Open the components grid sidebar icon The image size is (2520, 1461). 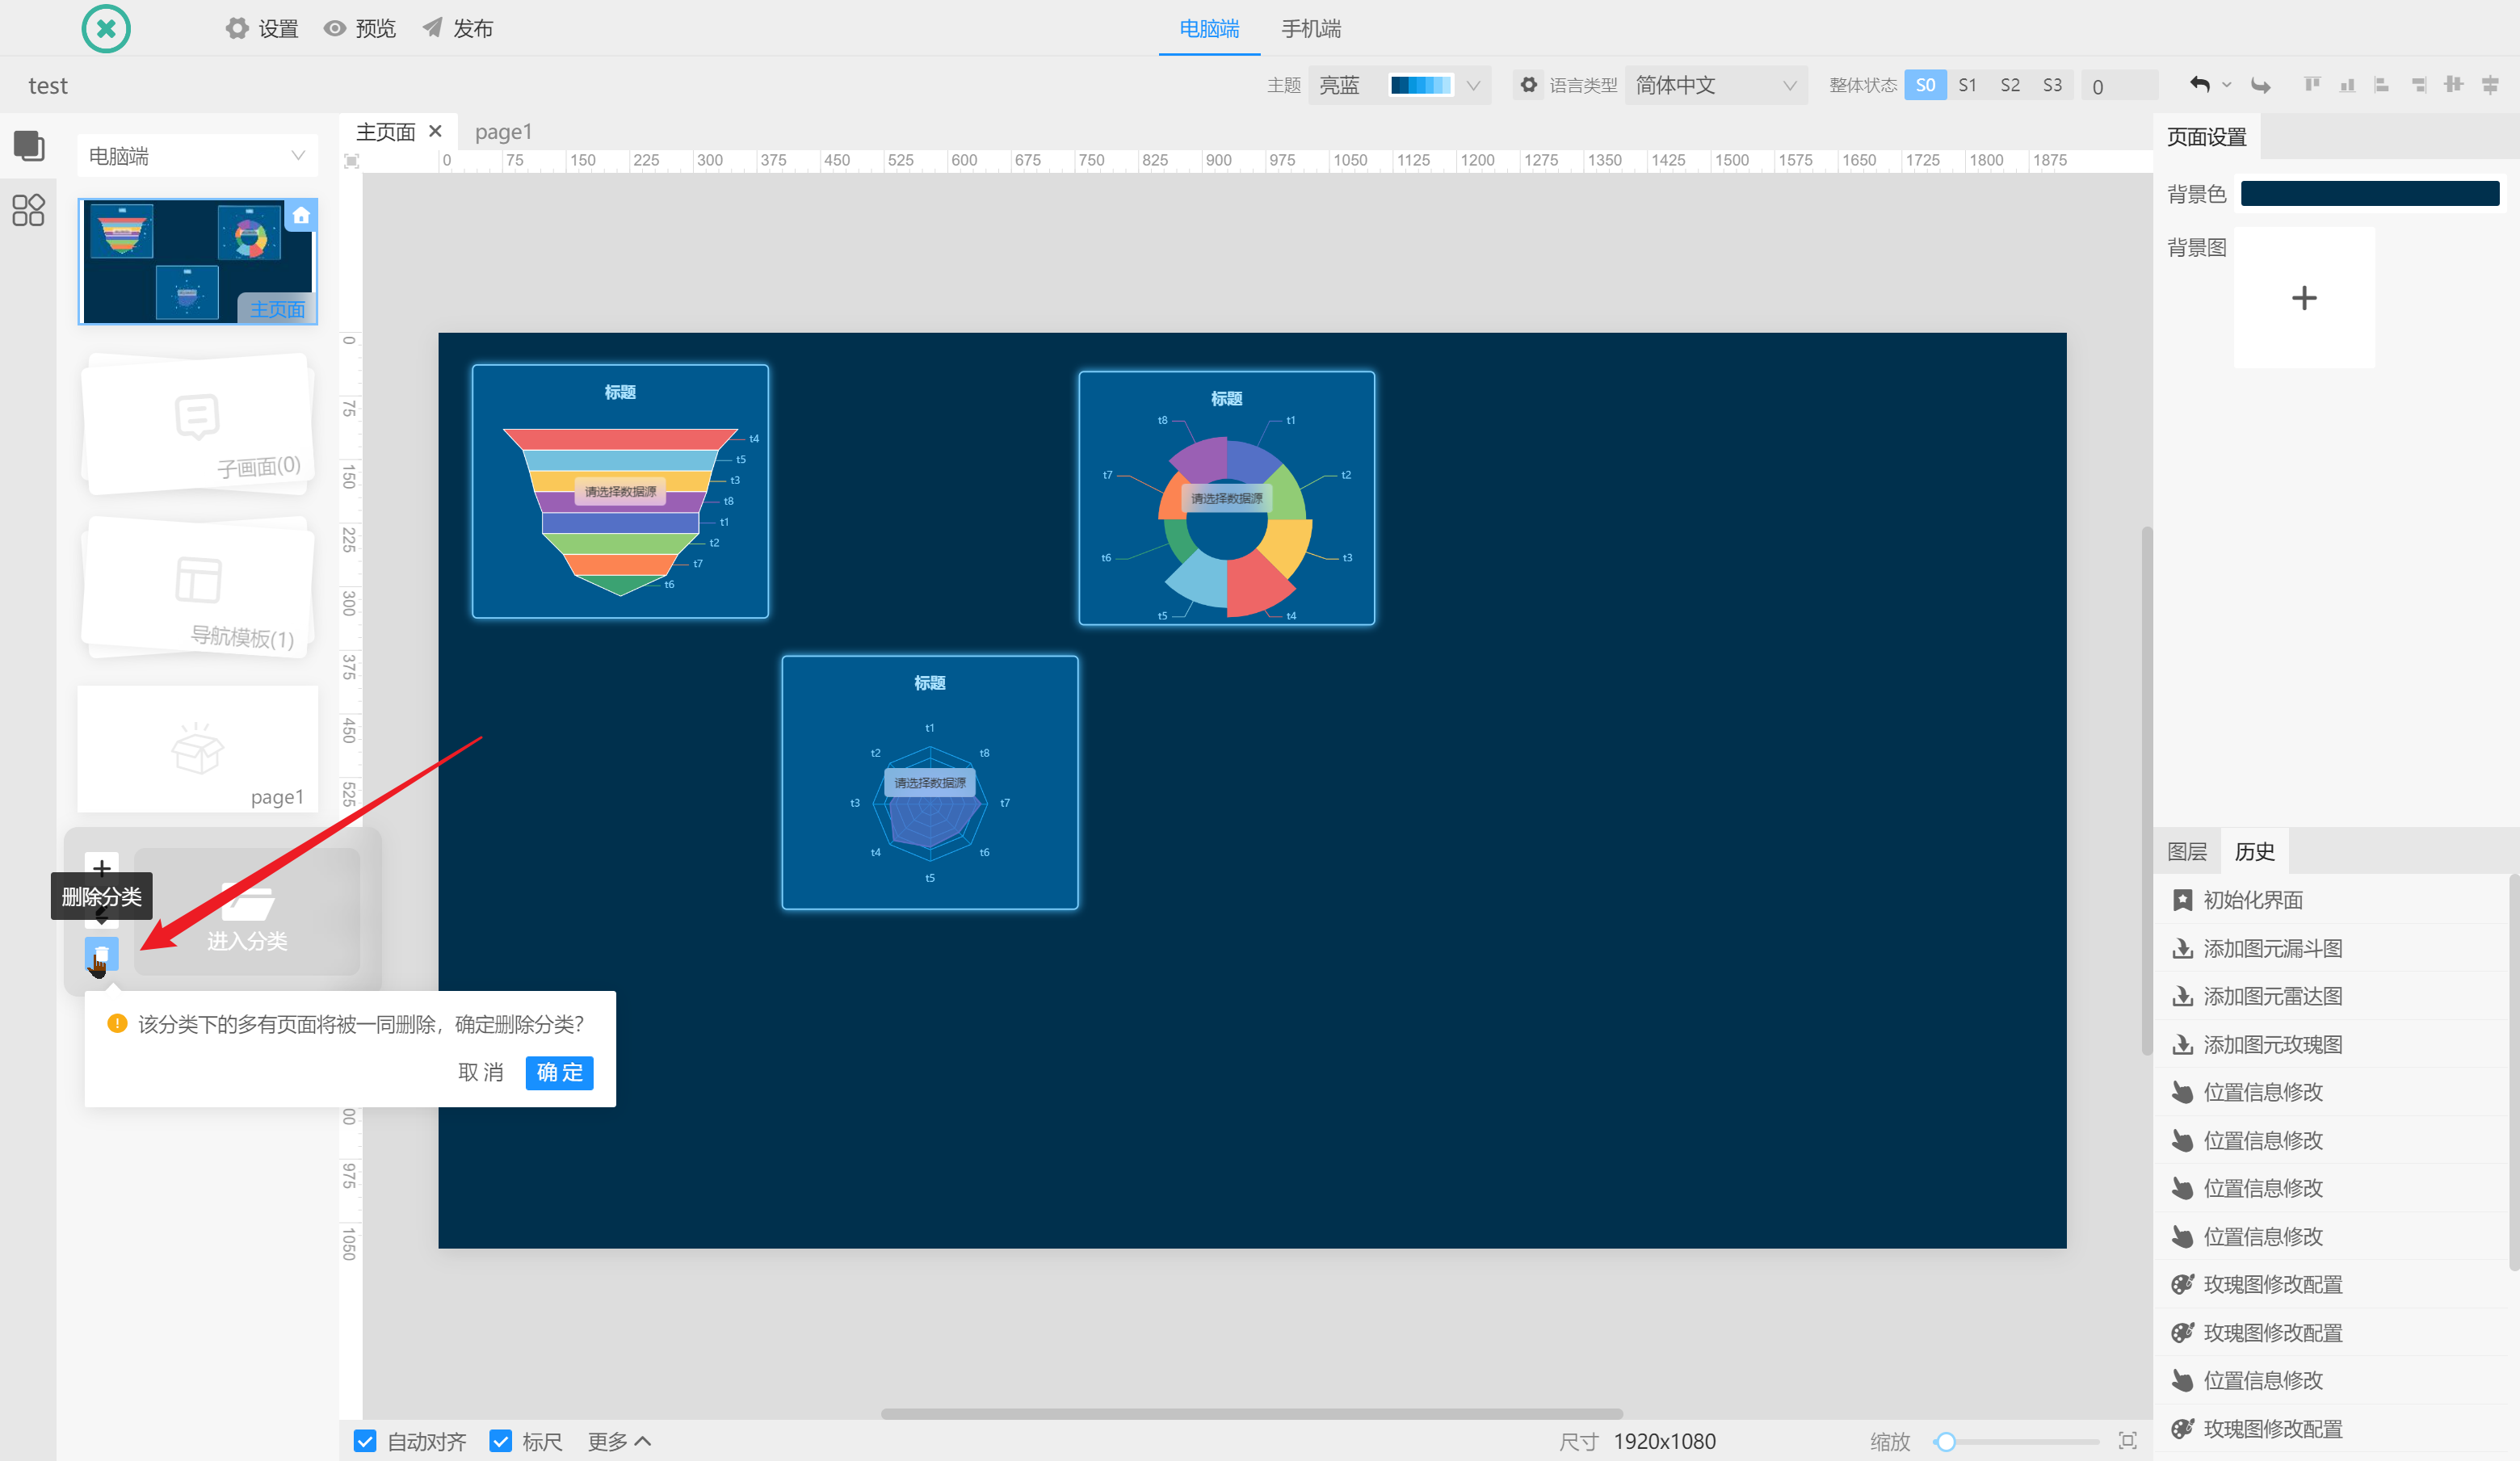pos(28,210)
